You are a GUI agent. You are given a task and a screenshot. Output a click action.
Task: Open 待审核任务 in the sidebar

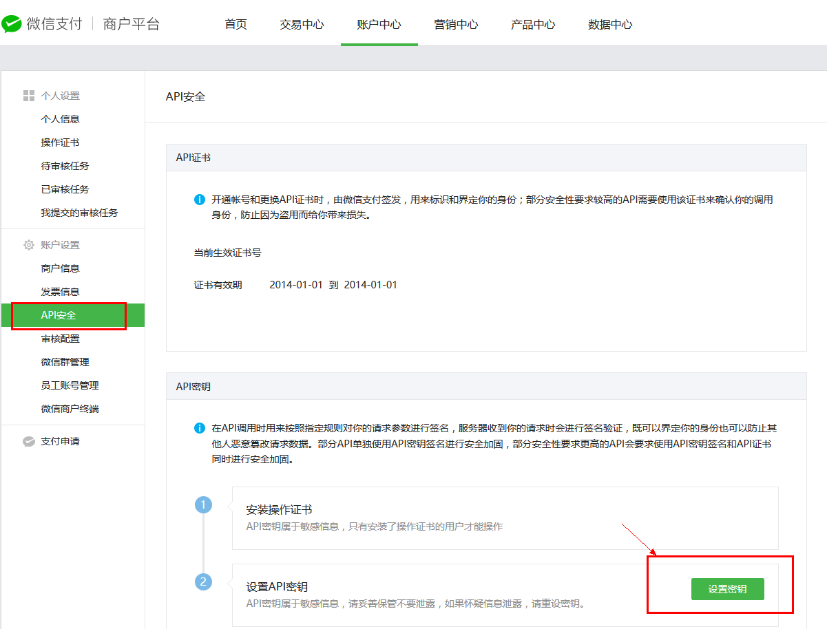click(65, 166)
